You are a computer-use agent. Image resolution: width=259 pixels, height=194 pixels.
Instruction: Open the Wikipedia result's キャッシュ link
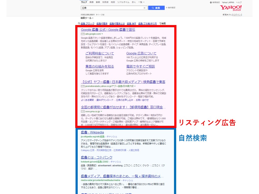pos(112,137)
